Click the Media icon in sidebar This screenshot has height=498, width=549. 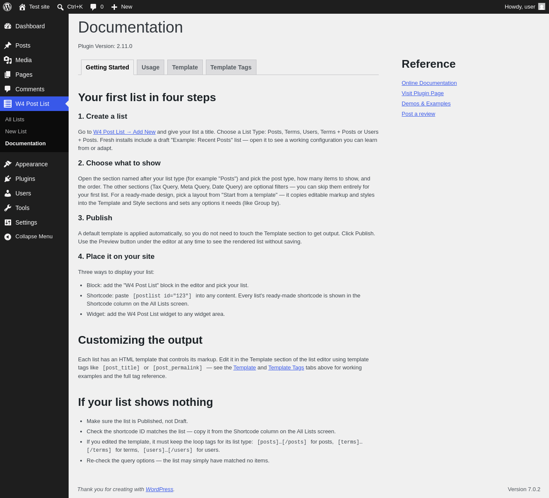coord(8,60)
